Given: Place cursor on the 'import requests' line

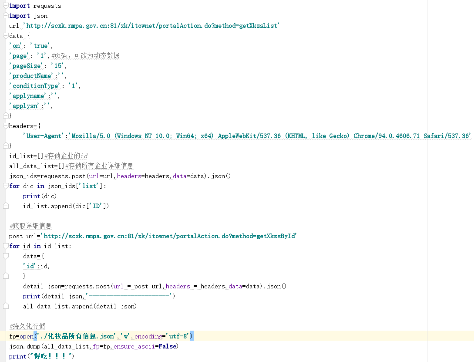Looking at the screenshot, I should tap(35, 6).
